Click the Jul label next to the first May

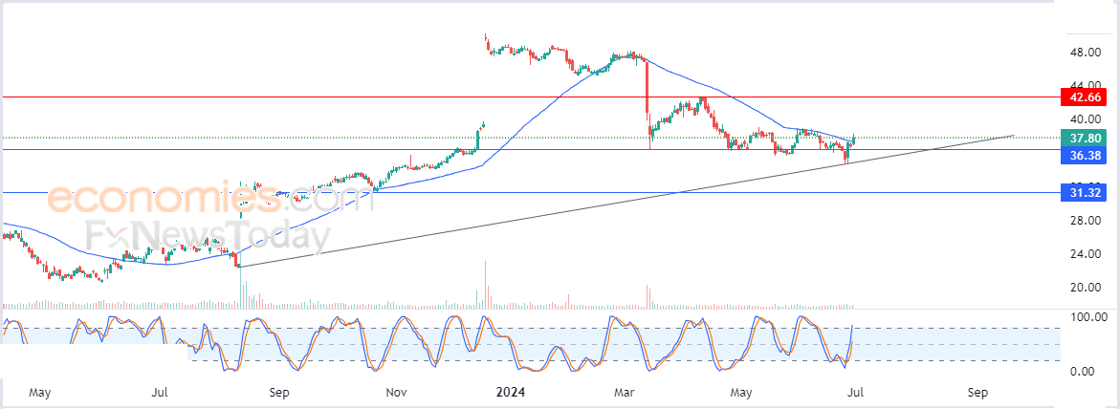[x=161, y=394]
